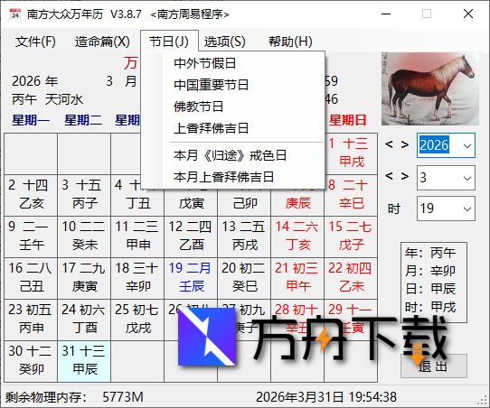Click the 日: 甲辰 pillar line
This screenshot has width=490, height=408.
[430, 289]
